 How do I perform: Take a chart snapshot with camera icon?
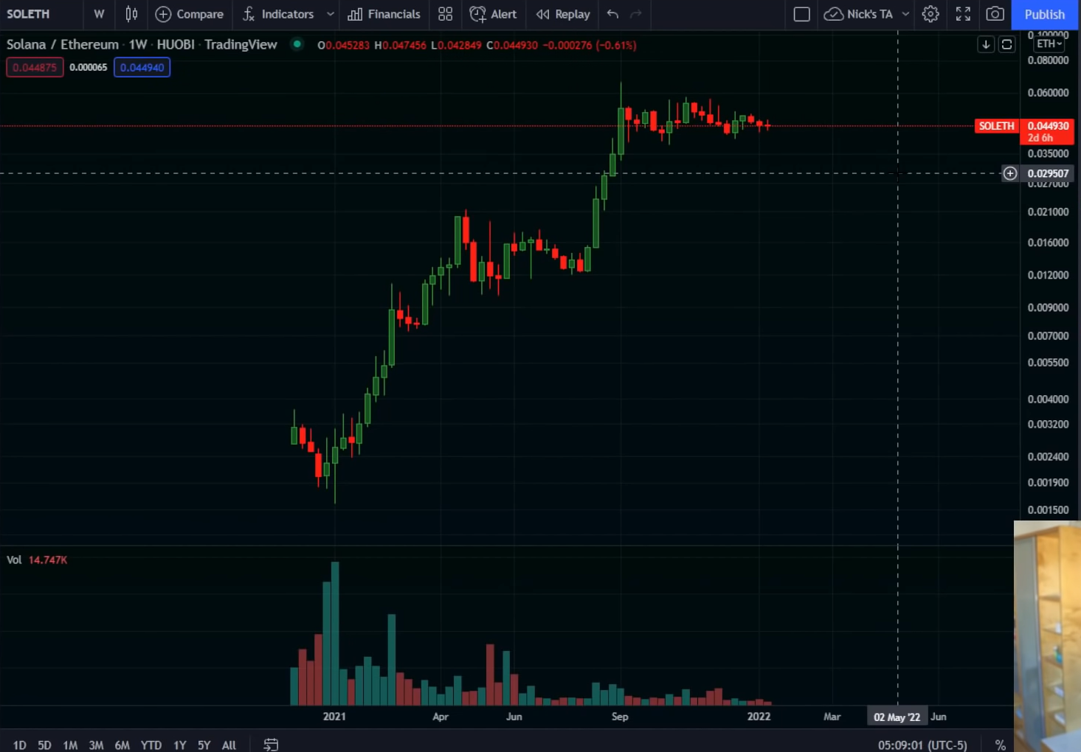click(x=995, y=14)
